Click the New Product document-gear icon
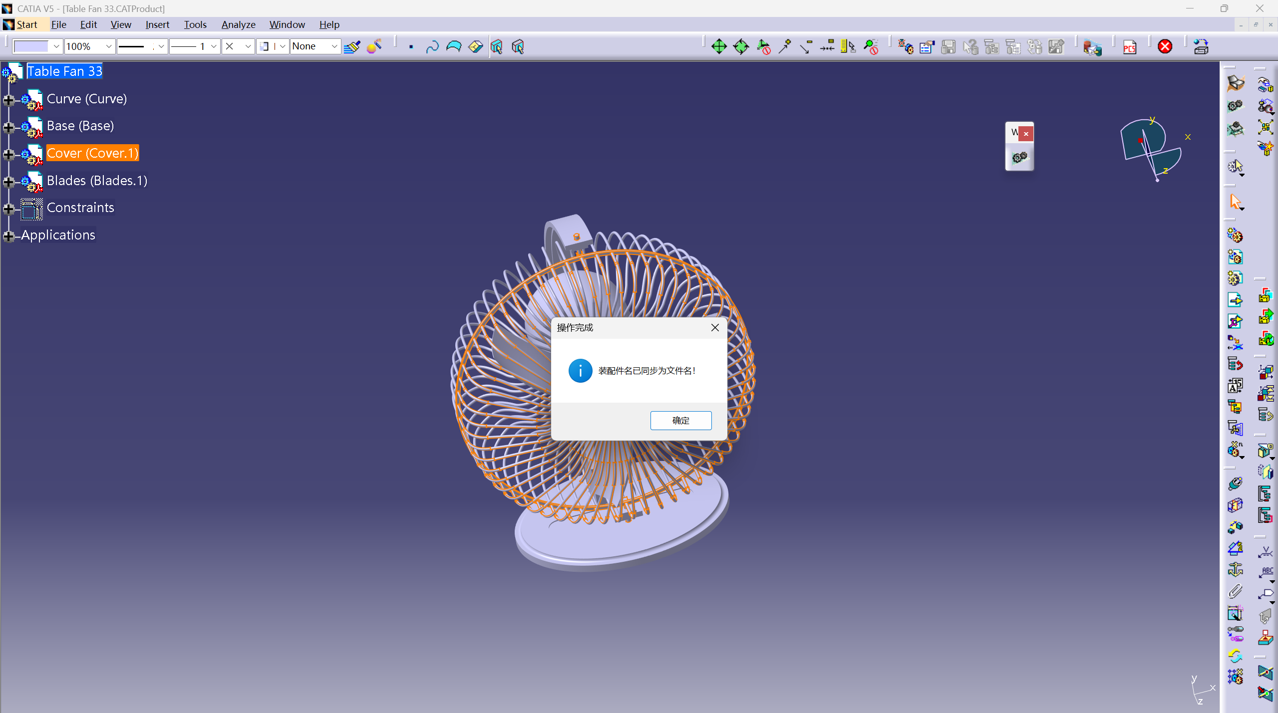 tap(1236, 257)
